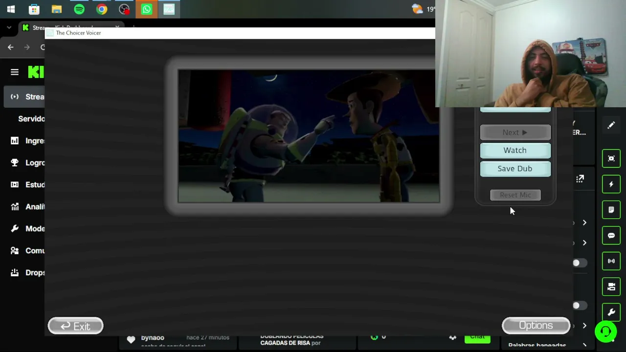The width and height of the screenshot is (626, 352).
Task: Click the lightning bolt icon in Kick rail
Action: pos(611,184)
